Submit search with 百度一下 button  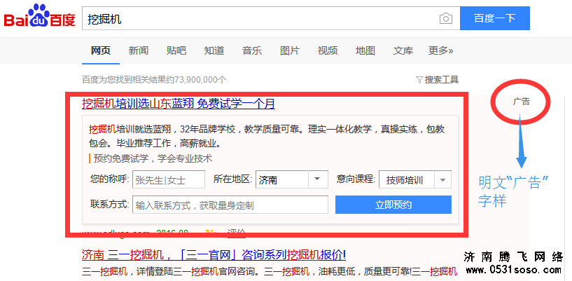tap(495, 18)
